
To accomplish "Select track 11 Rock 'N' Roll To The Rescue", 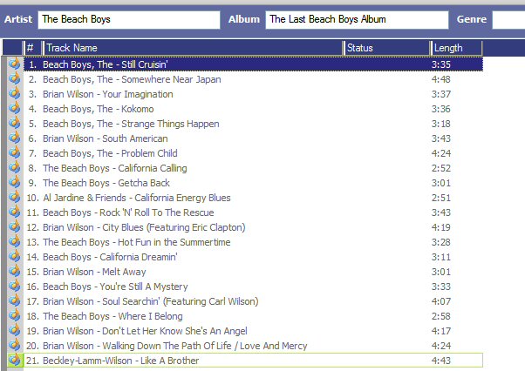I will click(x=253, y=212).
